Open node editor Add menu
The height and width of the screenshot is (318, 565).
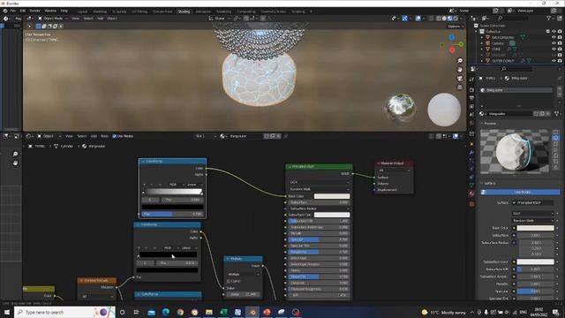pyautogui.click(x=94, y=136)
